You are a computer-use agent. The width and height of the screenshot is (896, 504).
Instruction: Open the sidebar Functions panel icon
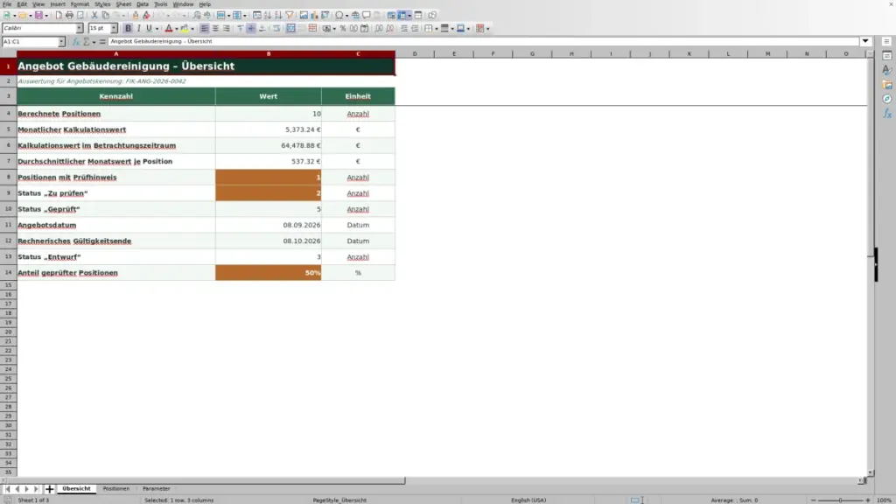[887, 115]
